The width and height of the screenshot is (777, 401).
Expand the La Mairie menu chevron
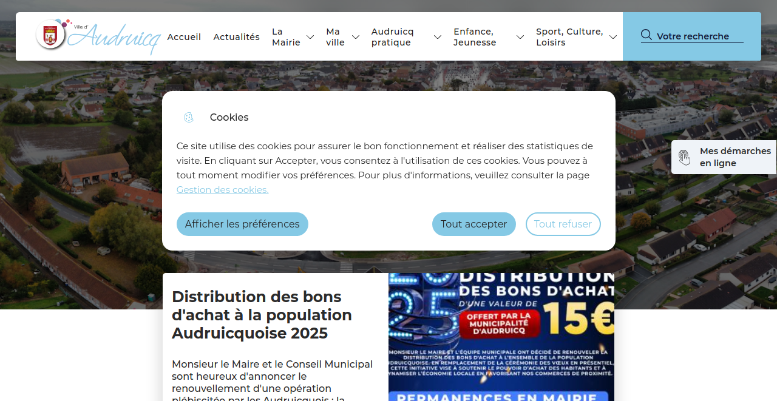[x=310, y=37]
